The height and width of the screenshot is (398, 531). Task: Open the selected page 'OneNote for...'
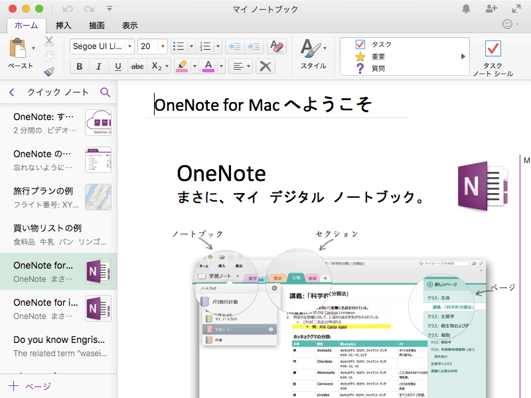pyautogui.click(x=58, y=271)
